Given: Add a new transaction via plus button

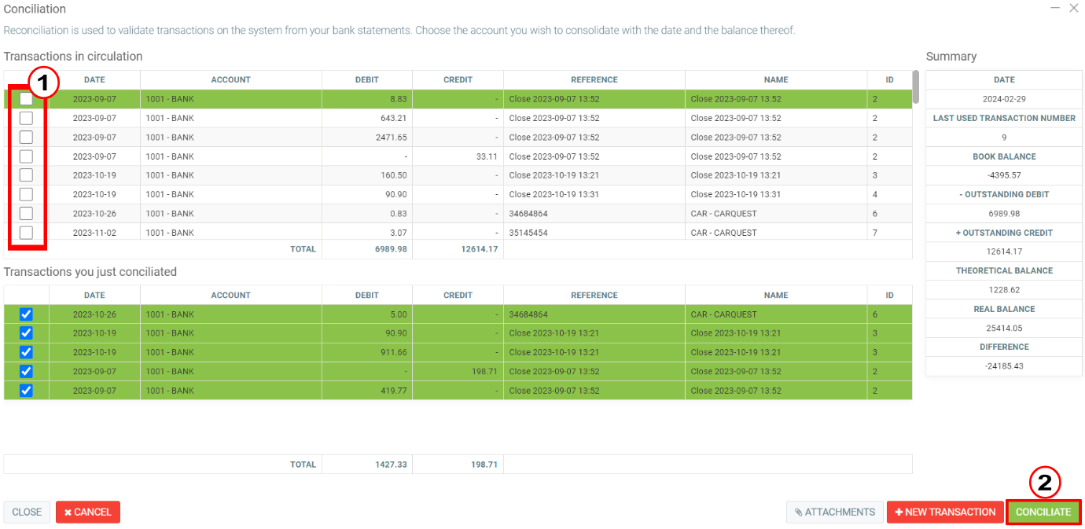Looking at the screenshot, I should point(945,512).
